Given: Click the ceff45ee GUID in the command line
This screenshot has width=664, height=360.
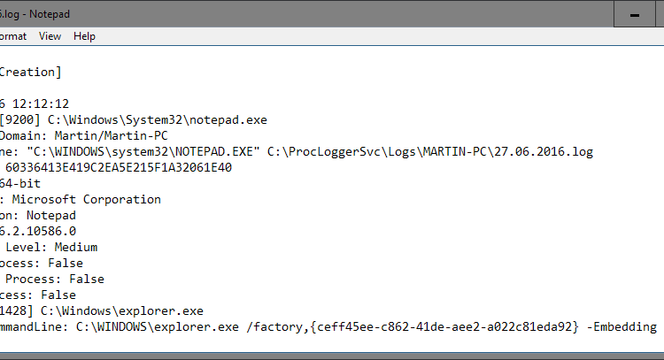Looking at the screenshot, I should [x=444, y=327].
